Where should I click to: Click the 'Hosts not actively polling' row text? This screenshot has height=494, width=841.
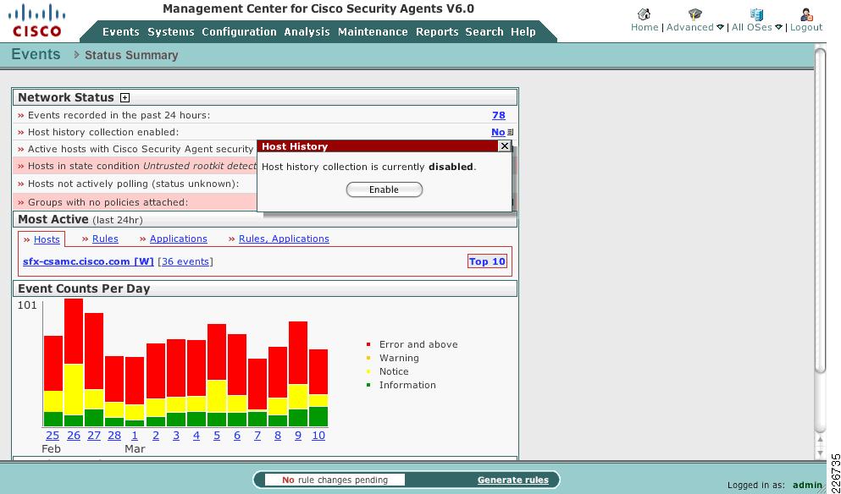133,184
